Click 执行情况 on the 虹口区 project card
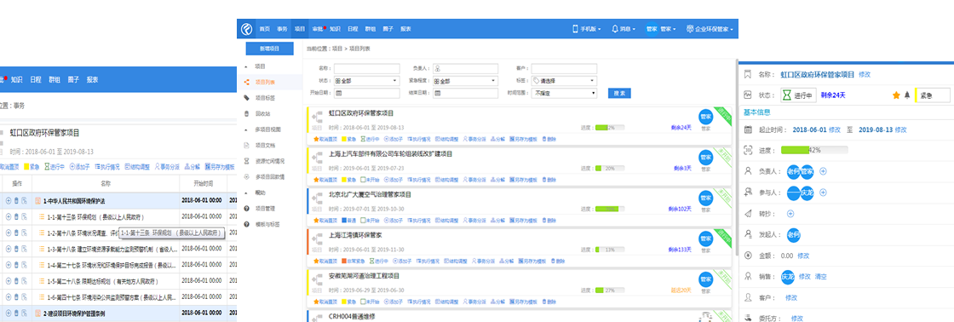The width and height of the screenshot is (954, 322). (419, 140)
